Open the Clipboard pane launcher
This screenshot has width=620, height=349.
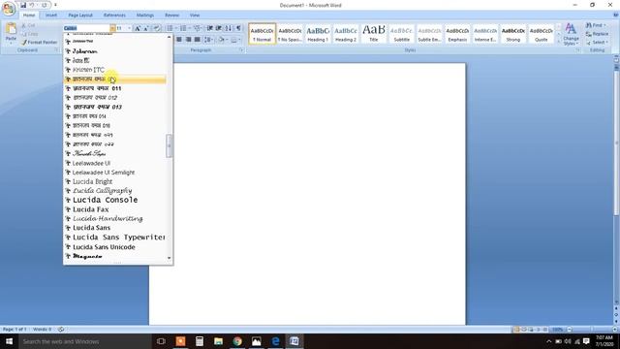coord(56,50)
